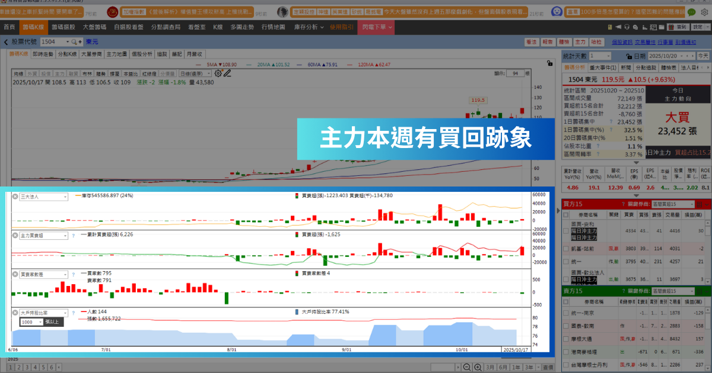This screenshot has width=712, height=373.
Task: Tick checkbox for 台灣摩根士丹利 row
Action: click(x=567, y=365)
